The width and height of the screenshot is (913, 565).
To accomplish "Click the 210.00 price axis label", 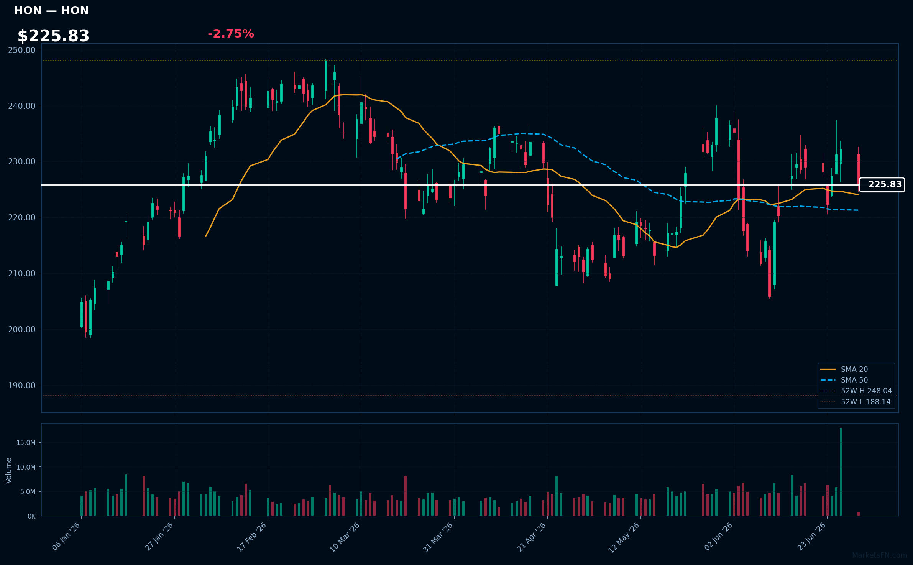I will click(22, 274).
